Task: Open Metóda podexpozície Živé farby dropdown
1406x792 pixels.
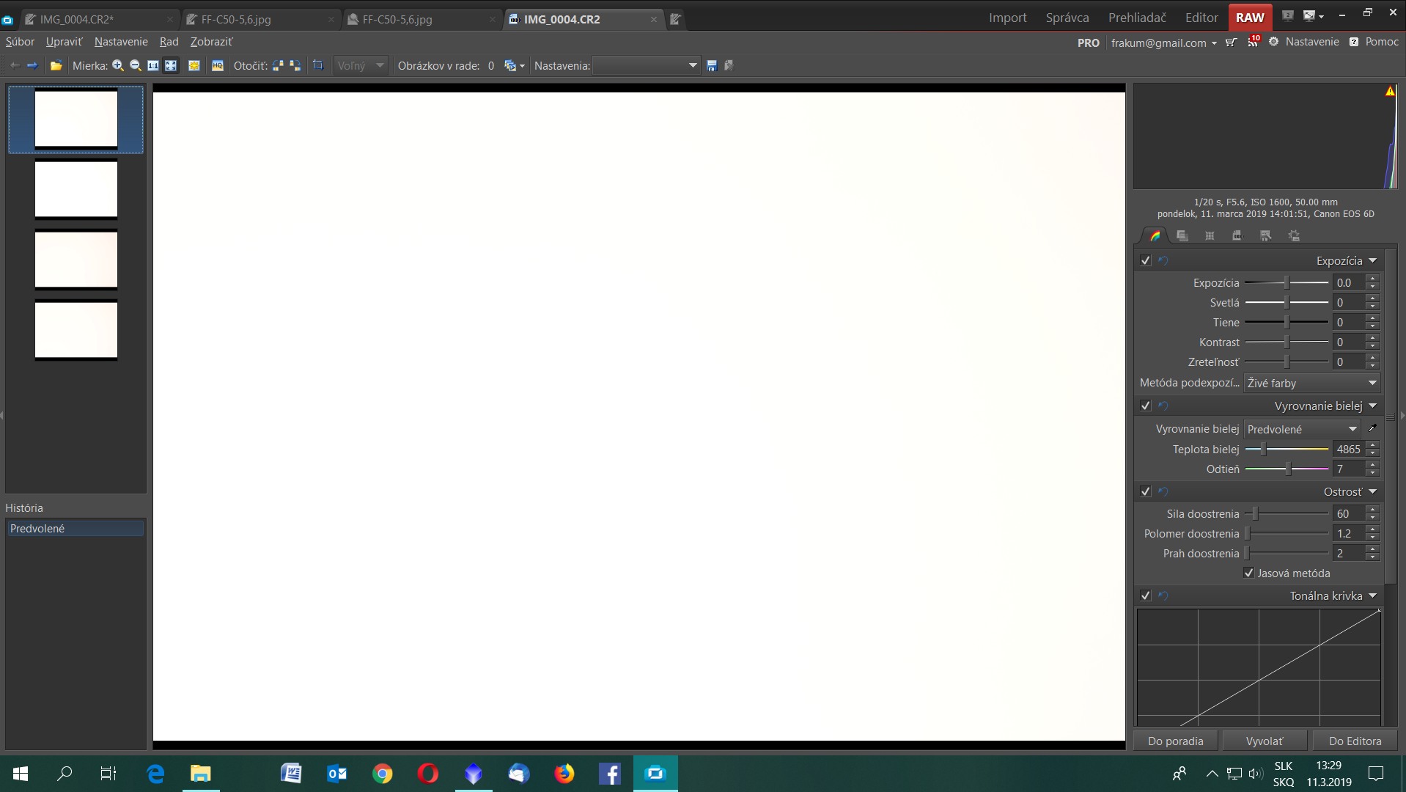Action: click(x=1311, y=383)
